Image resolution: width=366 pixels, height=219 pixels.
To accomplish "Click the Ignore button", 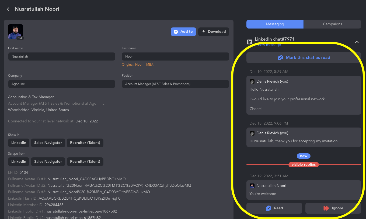I will coord(333,208).
